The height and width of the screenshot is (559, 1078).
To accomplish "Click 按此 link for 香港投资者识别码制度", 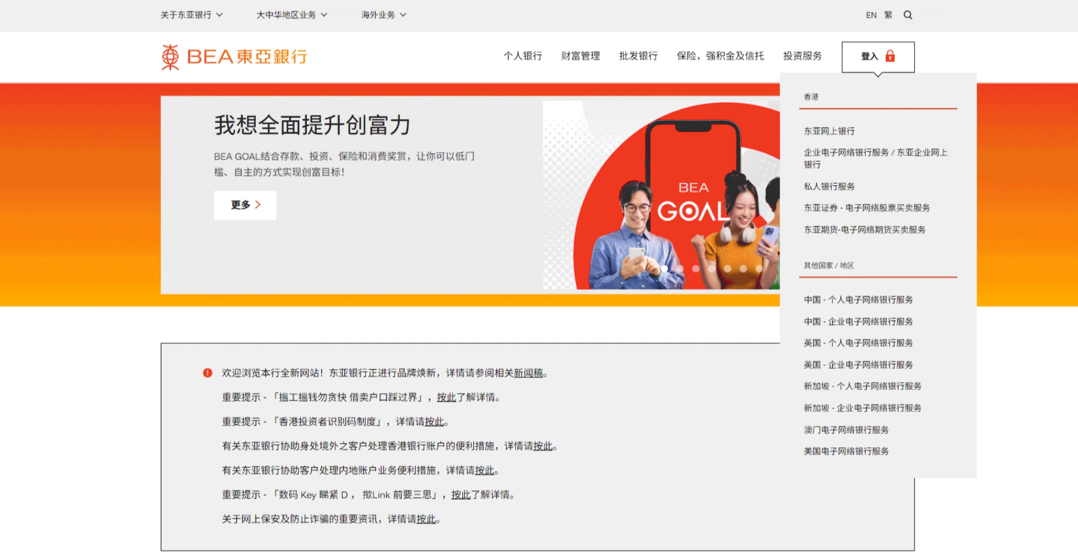I will (x=434, y=422).
